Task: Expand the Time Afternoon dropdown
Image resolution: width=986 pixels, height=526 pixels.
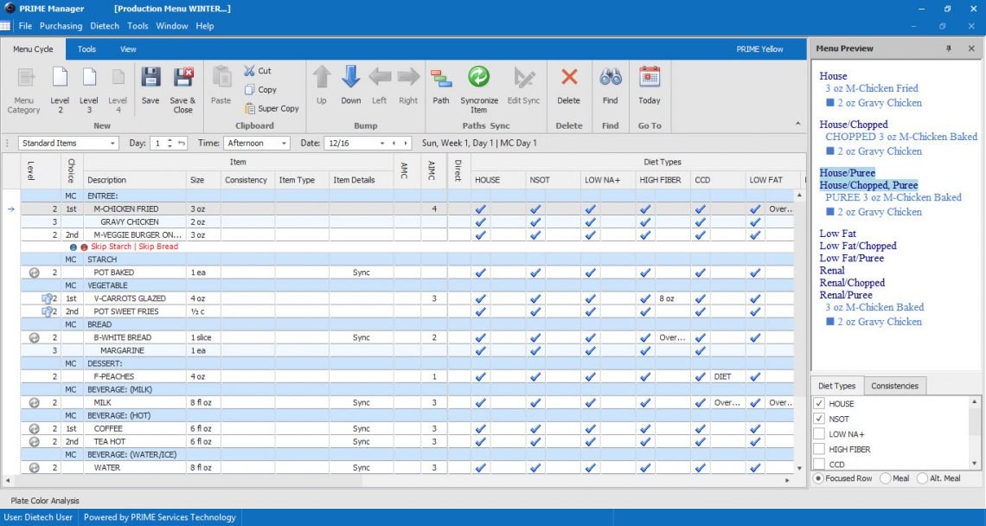Action: (x=284, y=144)
